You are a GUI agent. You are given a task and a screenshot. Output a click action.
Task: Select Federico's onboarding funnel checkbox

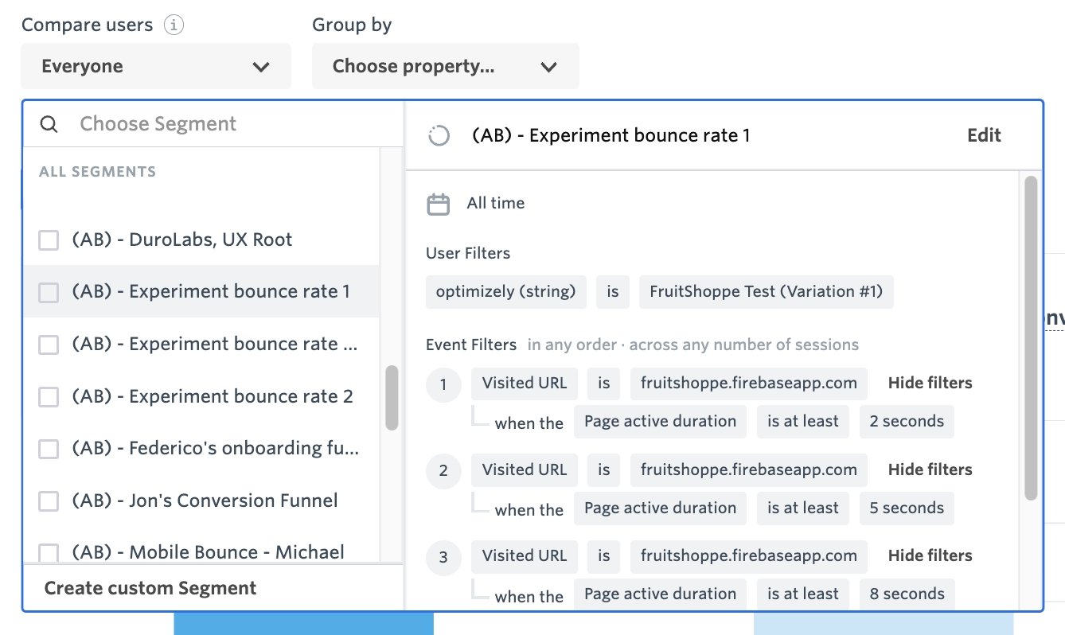click(49, 449)
